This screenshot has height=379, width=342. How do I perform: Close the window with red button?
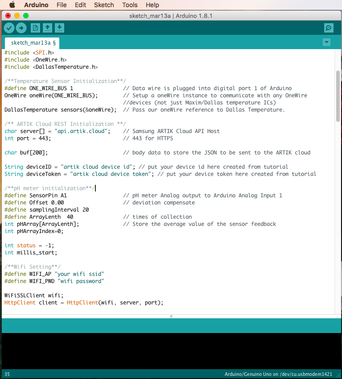8,16
